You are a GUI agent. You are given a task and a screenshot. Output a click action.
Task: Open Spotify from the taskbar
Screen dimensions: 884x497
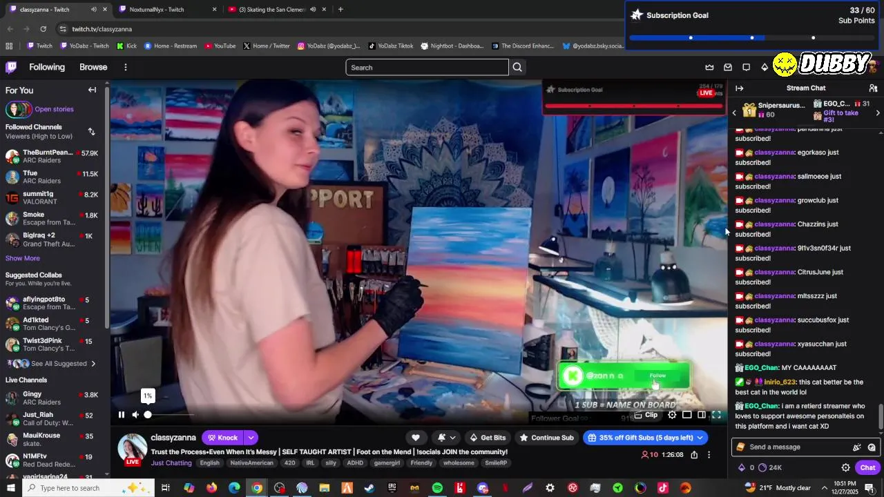point(437,488)
